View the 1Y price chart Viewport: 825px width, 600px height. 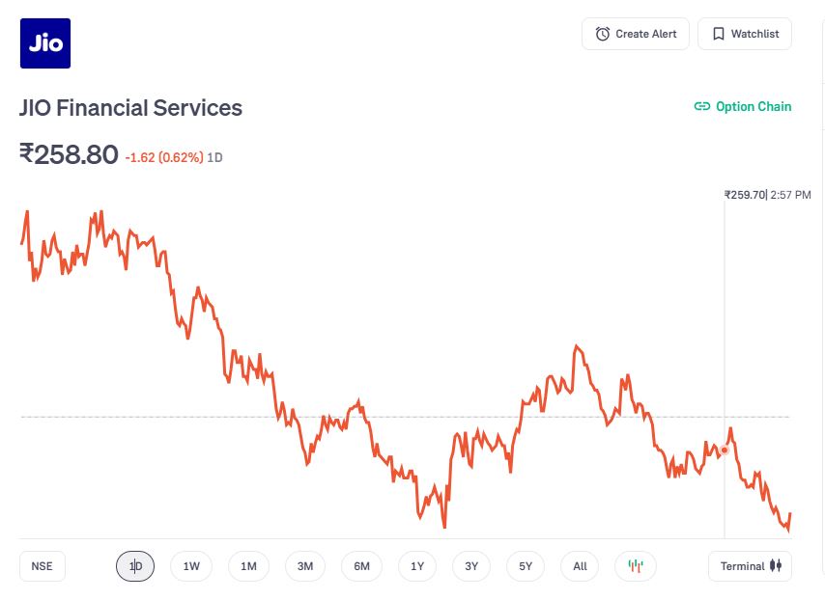tap(417, 566)
